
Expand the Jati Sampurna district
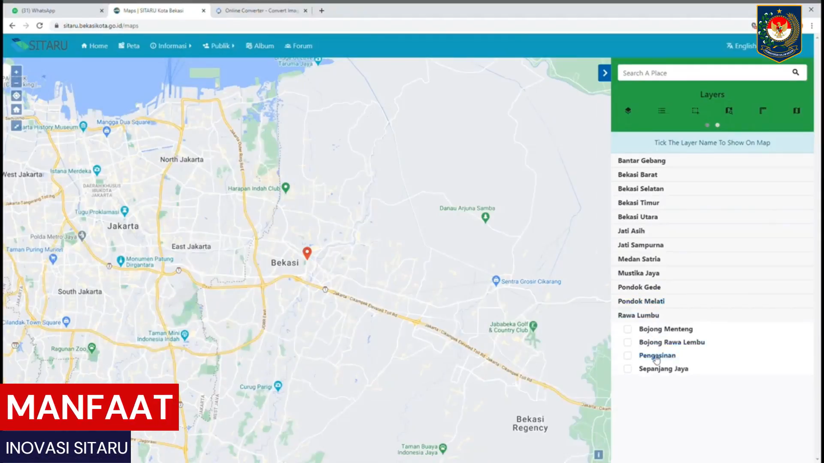tap(712, 245)
